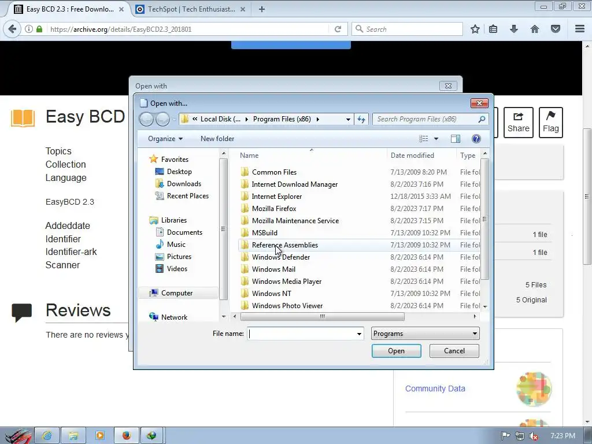Click the Firefox icon in the taskbar

coord(127,436)
